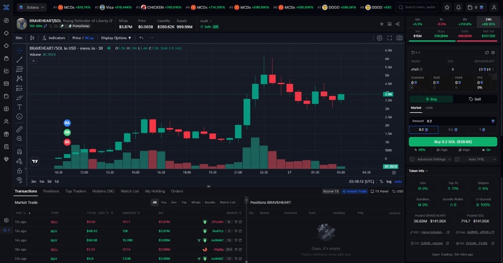Check the Auto TPSL box
503x263 pixels.
(457, 159)
